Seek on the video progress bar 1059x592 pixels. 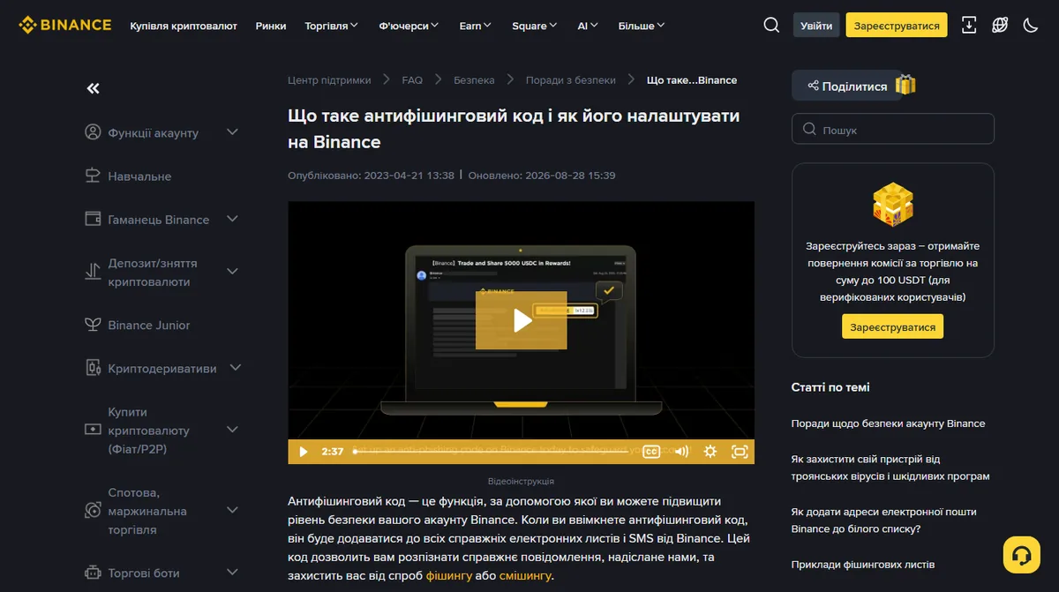pos(490,451)
